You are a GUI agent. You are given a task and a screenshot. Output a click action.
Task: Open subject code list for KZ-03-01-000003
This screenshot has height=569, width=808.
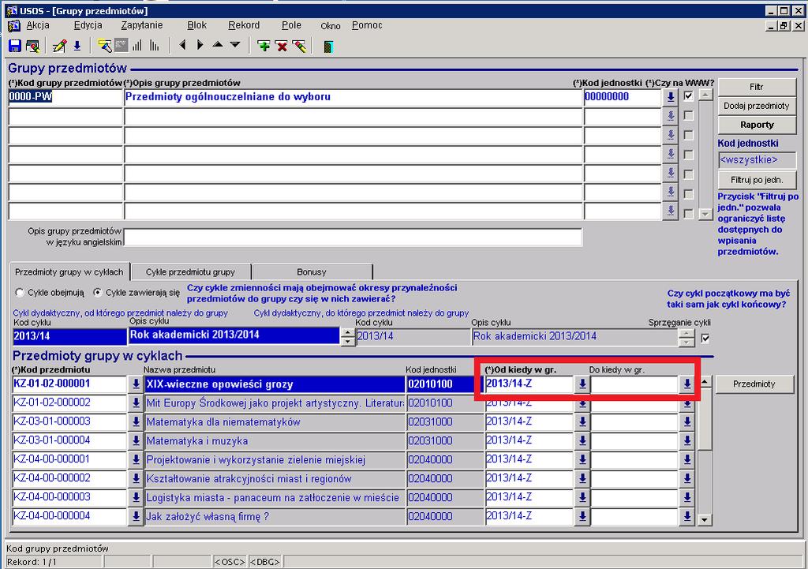136,422
